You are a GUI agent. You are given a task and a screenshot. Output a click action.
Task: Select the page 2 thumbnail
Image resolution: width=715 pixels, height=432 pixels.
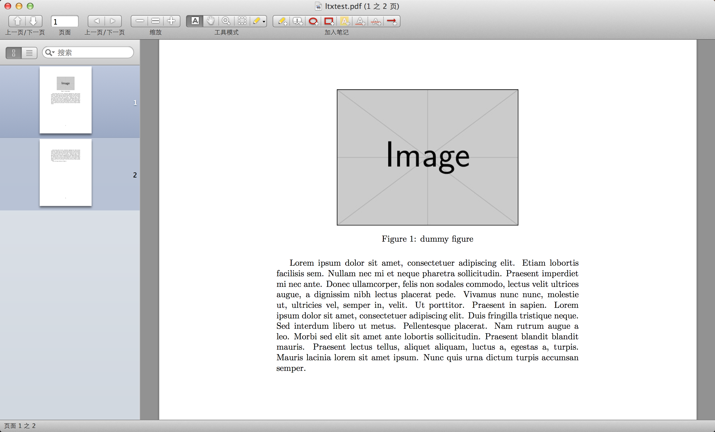(66, 172)
